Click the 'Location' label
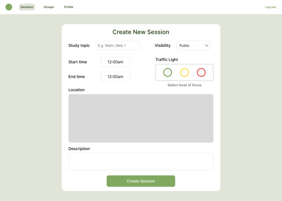This screenshot has height=201, width=282. pos(76,90)
